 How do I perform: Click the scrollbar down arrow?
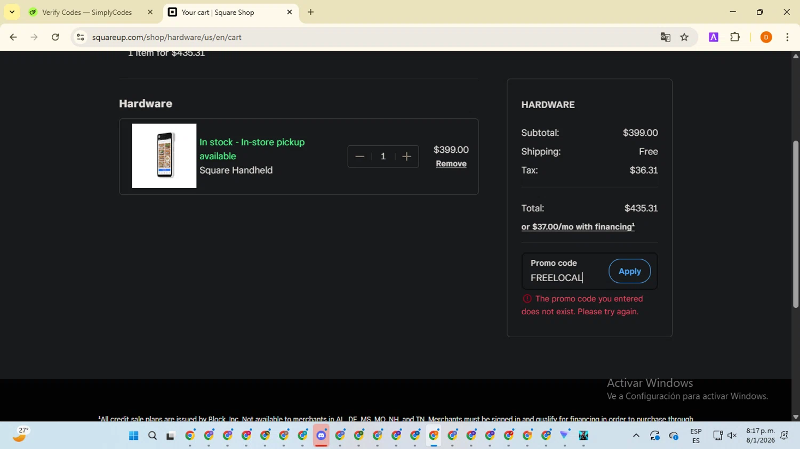pyautogui.click(x=796, y=417)
